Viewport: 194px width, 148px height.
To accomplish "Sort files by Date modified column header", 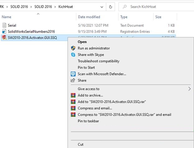I will click(x=89, y=17).
